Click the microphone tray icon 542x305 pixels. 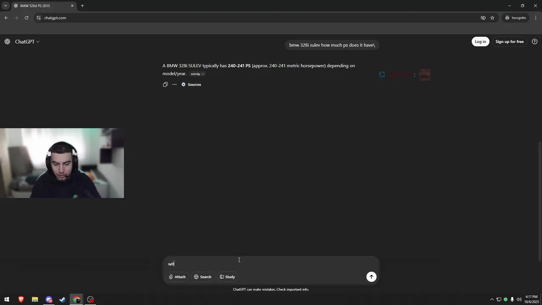click(x=512, y=299)
